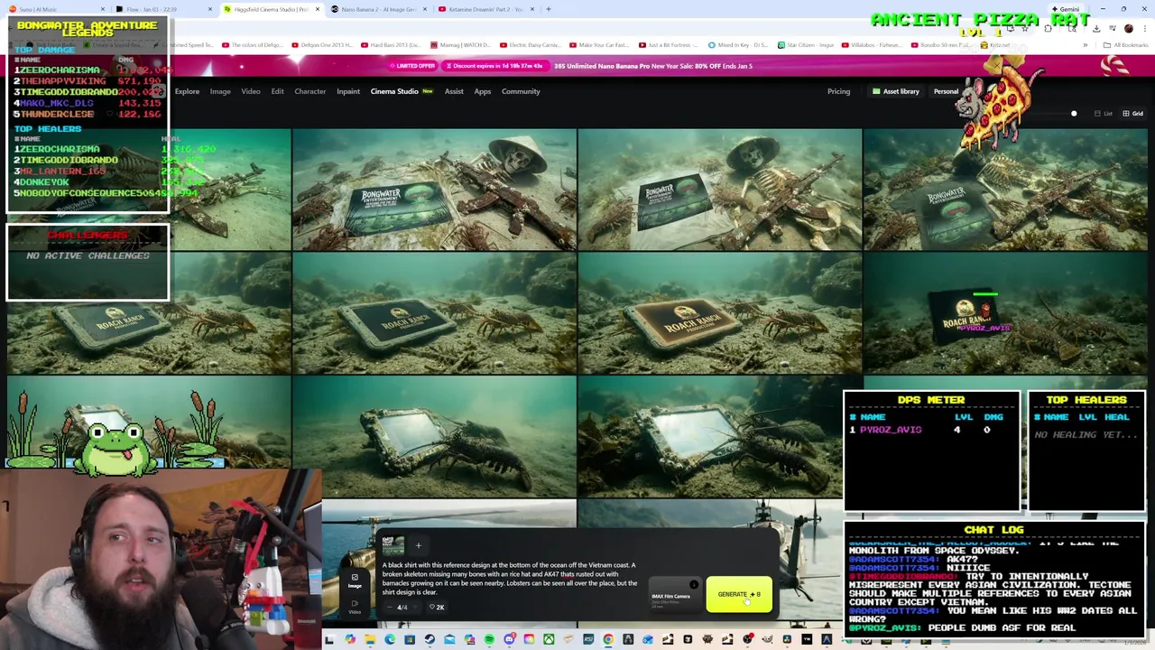Open Steam from the taskbar

tap(430, 640)
